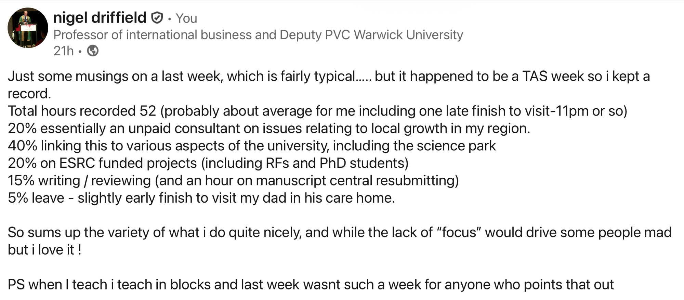Click the "Total hours recorded 52" text
684x300 pixels.
[x=82, y=111]
